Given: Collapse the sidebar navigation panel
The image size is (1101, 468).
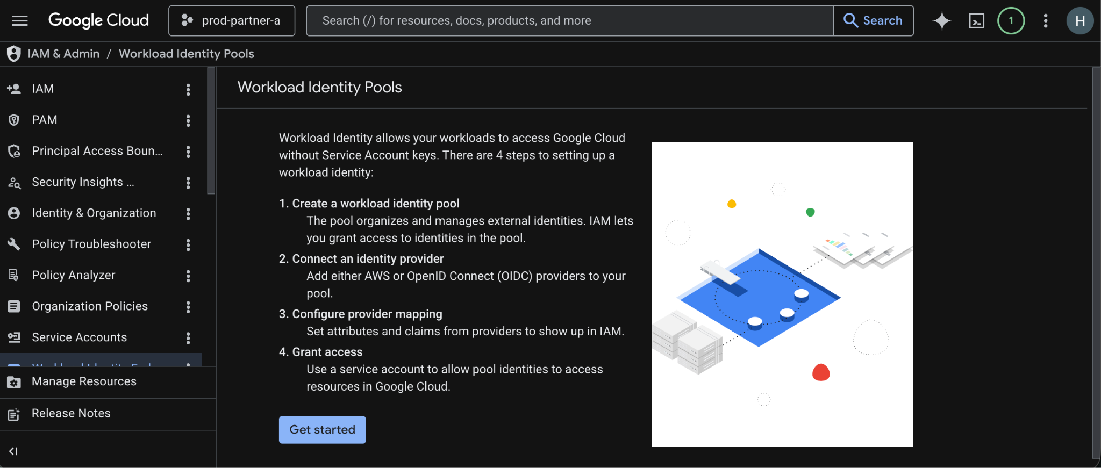Looking at the screenshot, I should click(13, 451).
